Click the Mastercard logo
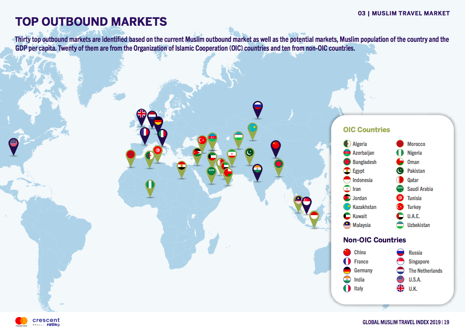This screenshot has width=465, height=330. 22,321
